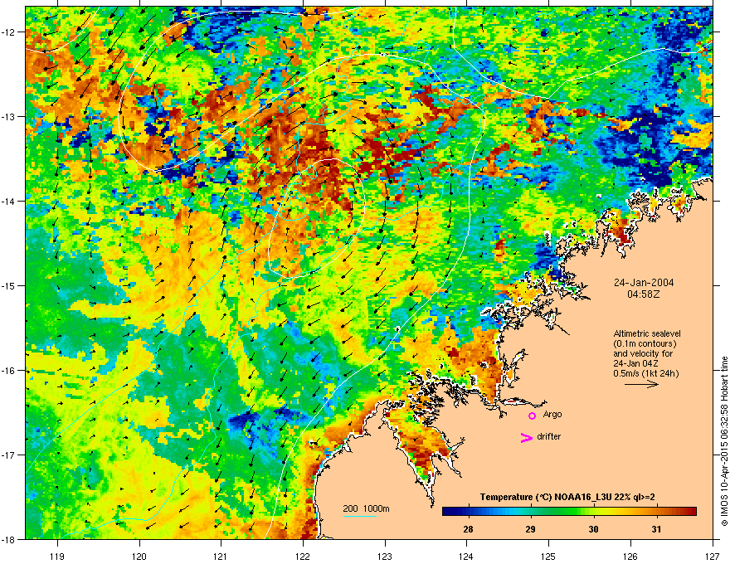
Task: Click the magenta Argo circle legend symbol
Action: pyautogui.click(x=532, y=416)
